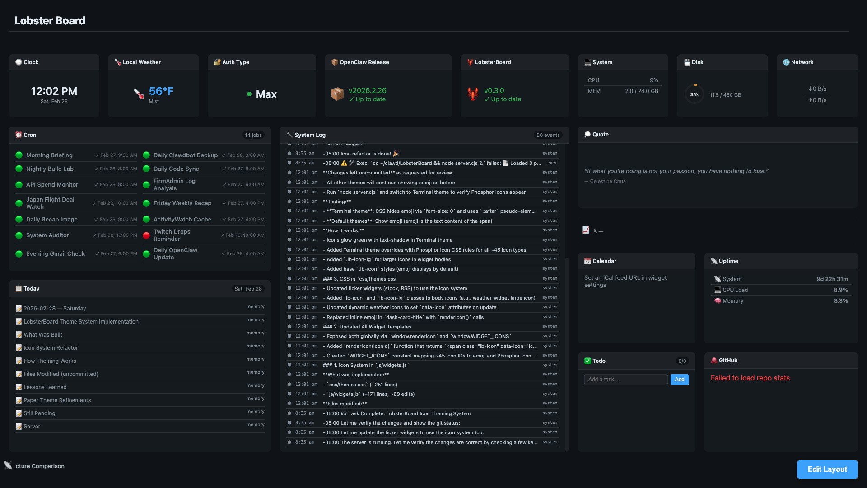Click the brain Memory icon in the Uptime widget
Viewport: 867px width, 488px height.
point(717,300)
